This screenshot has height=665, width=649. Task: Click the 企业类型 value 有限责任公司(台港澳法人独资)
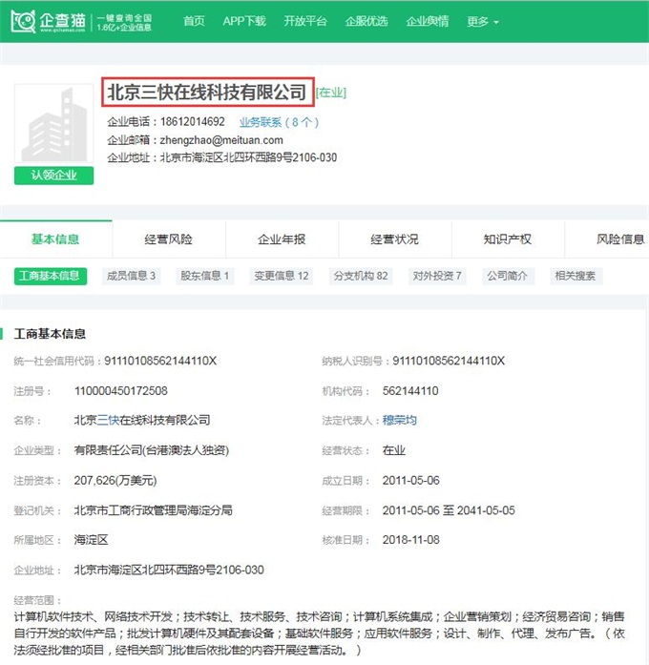point(152,450)
